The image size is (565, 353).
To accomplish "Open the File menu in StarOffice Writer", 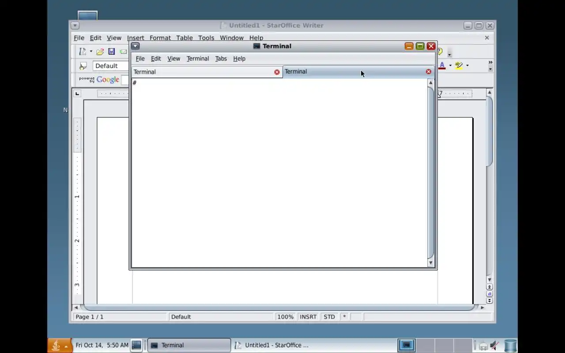I will [79, 38].
